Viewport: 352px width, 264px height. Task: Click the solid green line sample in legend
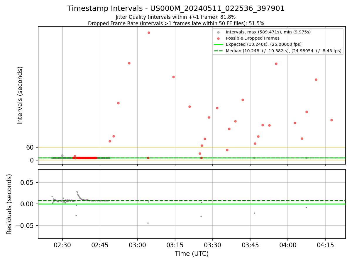click(x=219, y=44)
